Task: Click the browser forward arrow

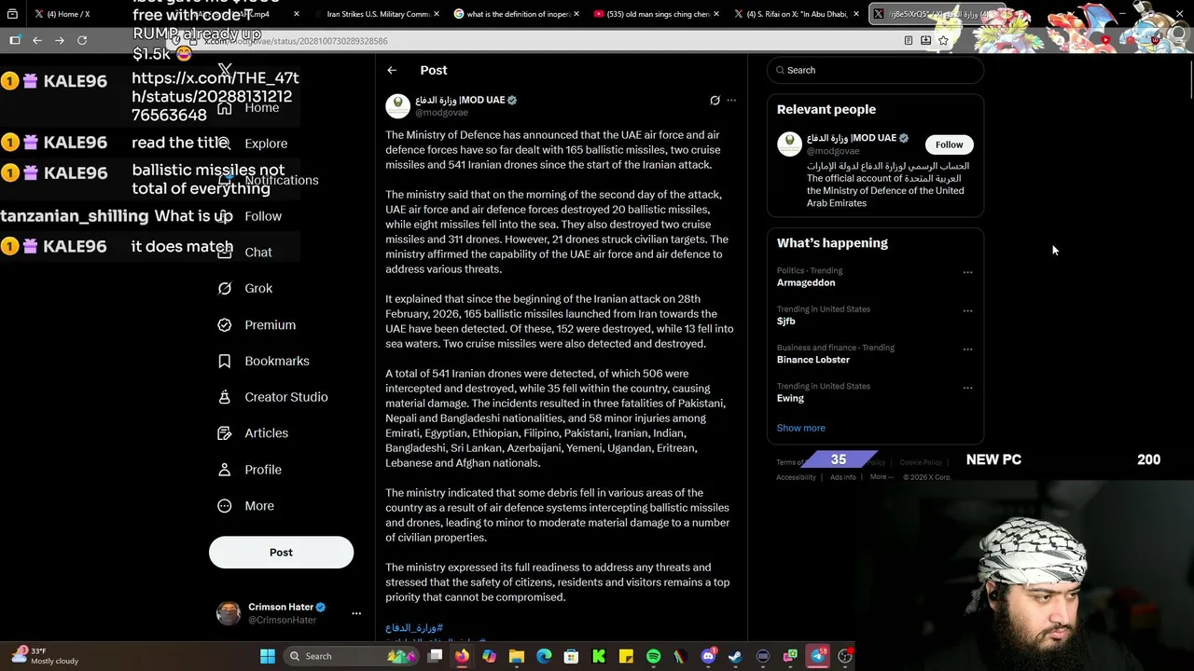Action: coord(60,40)
